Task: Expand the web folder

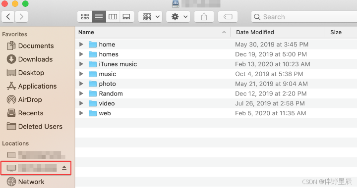Action: 81,113
